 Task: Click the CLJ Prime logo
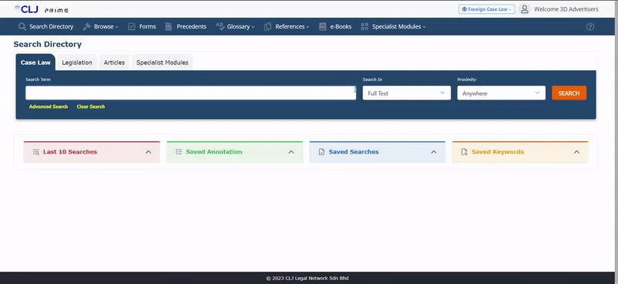point(42,9)
